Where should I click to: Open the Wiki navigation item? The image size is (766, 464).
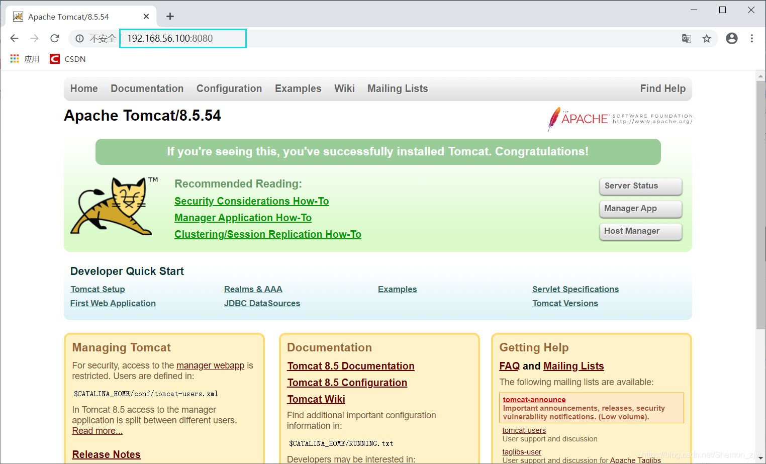[344, 88]
